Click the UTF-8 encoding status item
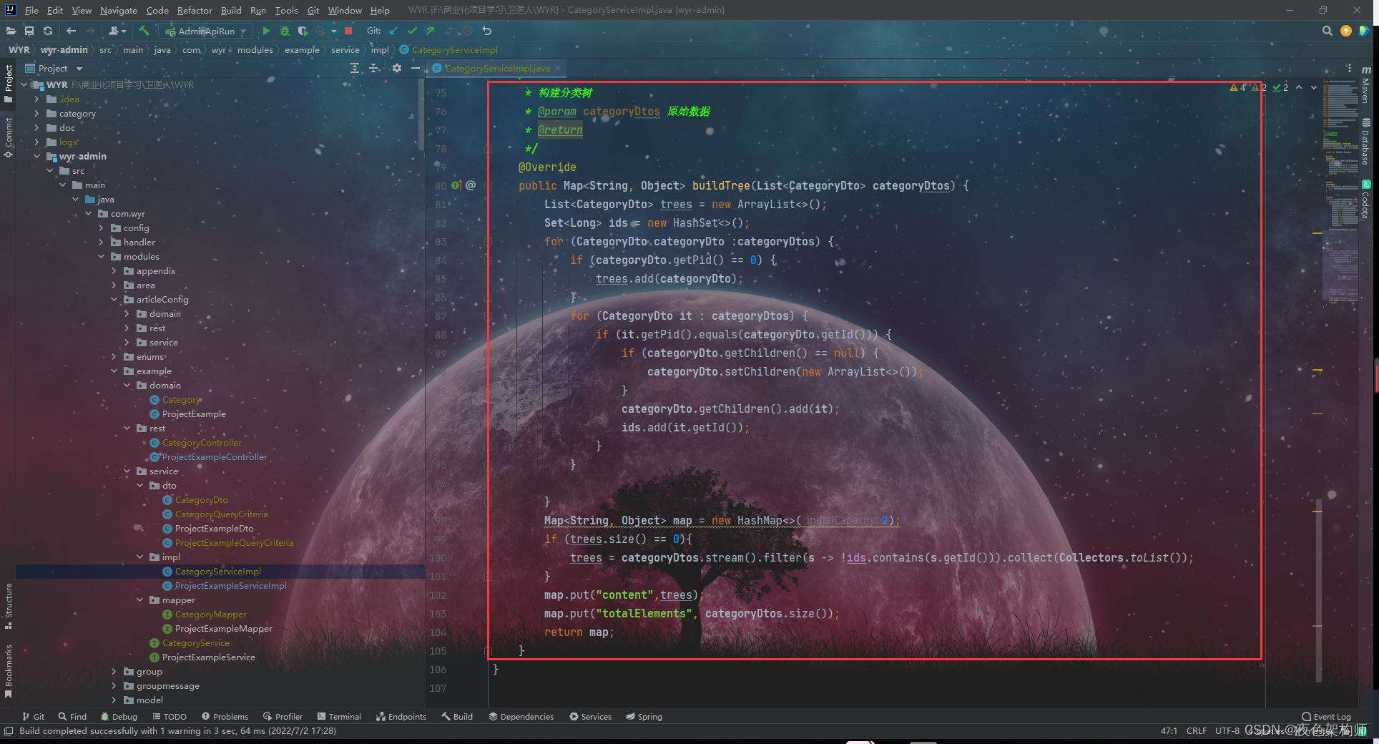This screenshot has height=744, width=1379. tap(1227, 730)
